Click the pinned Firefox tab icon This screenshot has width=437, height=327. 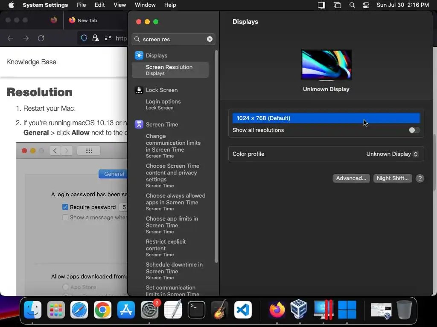tap(54, 20)
